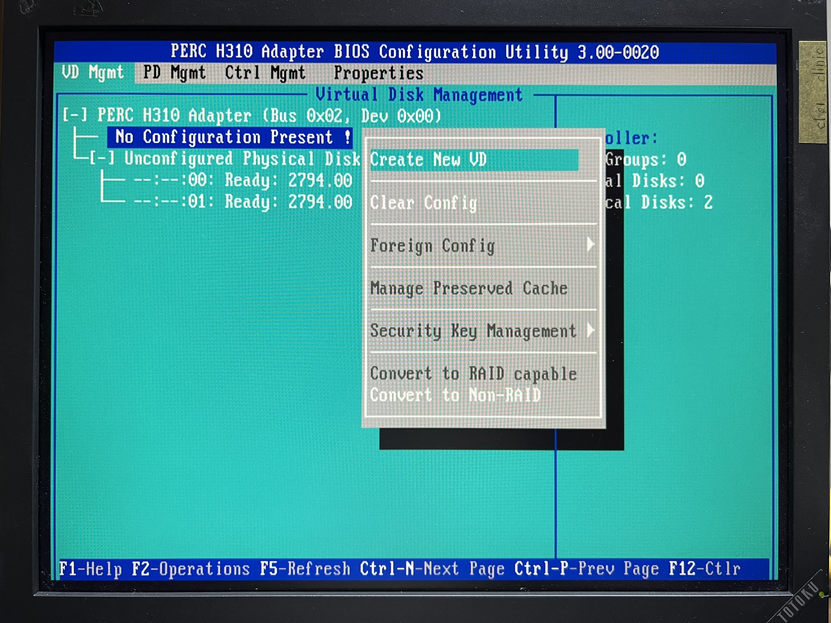831x623 pixels.
Task: Open Security Key Management submenu
Action: pyautogui.click(x=483, y=331)
